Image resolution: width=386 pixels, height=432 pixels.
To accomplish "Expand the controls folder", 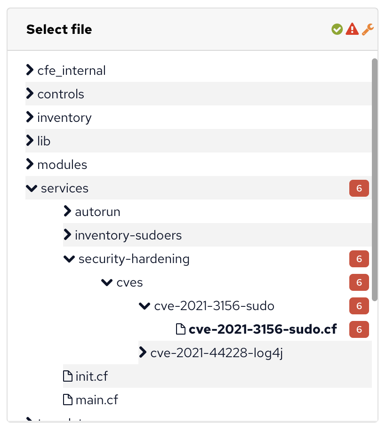I will (30, 94).
